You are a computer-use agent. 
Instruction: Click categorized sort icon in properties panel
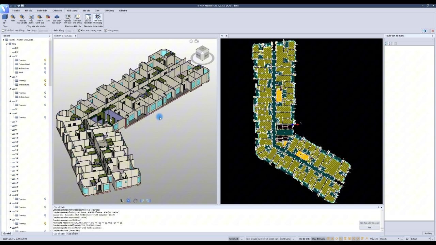pos(386,44)
